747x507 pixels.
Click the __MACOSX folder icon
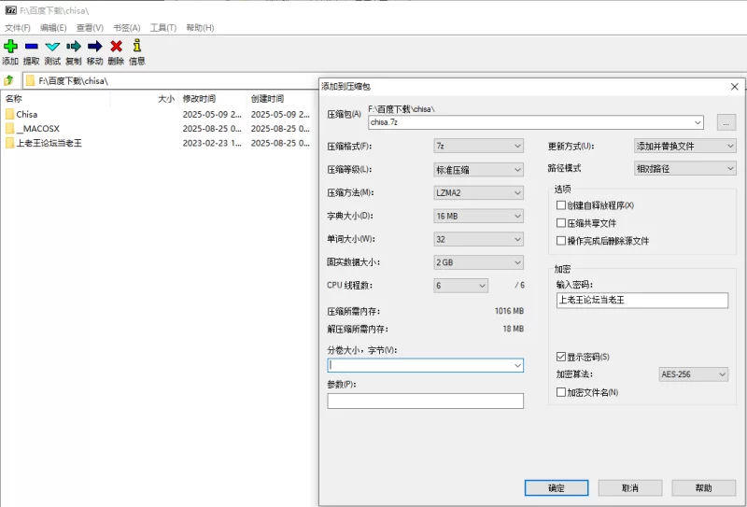coord(9,129)
